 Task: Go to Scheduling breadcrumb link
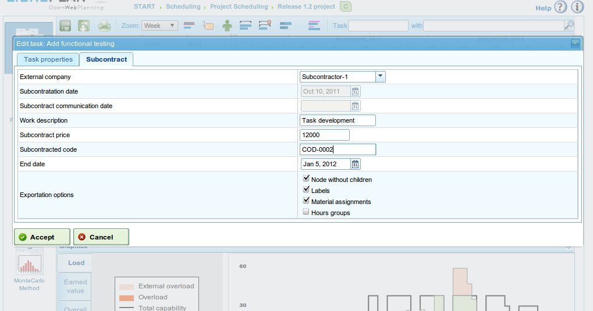[183, 6]
